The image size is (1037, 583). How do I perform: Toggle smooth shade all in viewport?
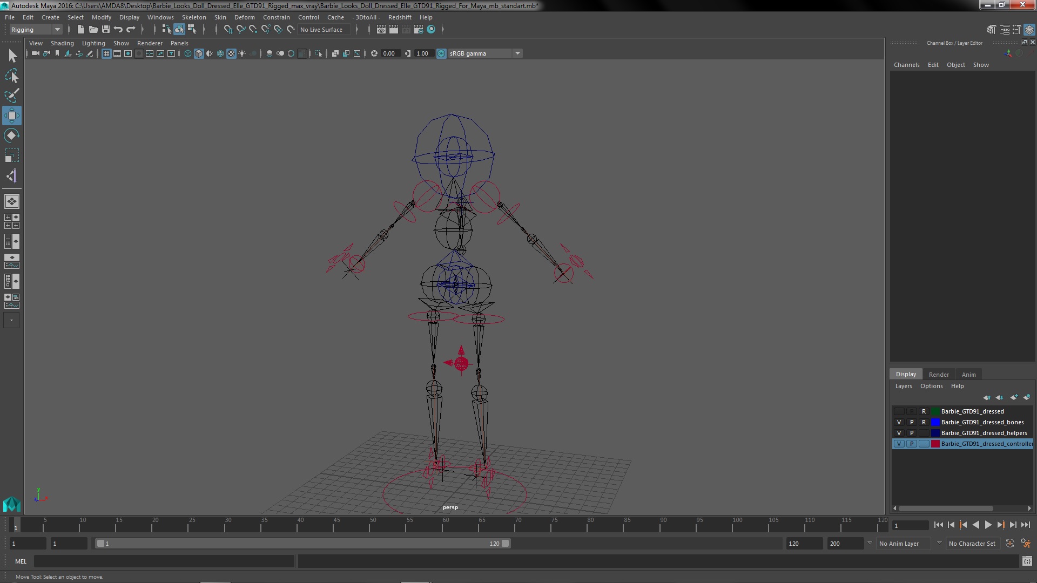pos(199,53)
